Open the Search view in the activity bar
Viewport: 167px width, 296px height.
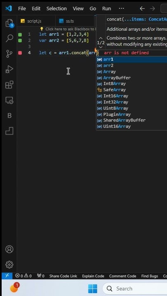(x=9, y=38)
